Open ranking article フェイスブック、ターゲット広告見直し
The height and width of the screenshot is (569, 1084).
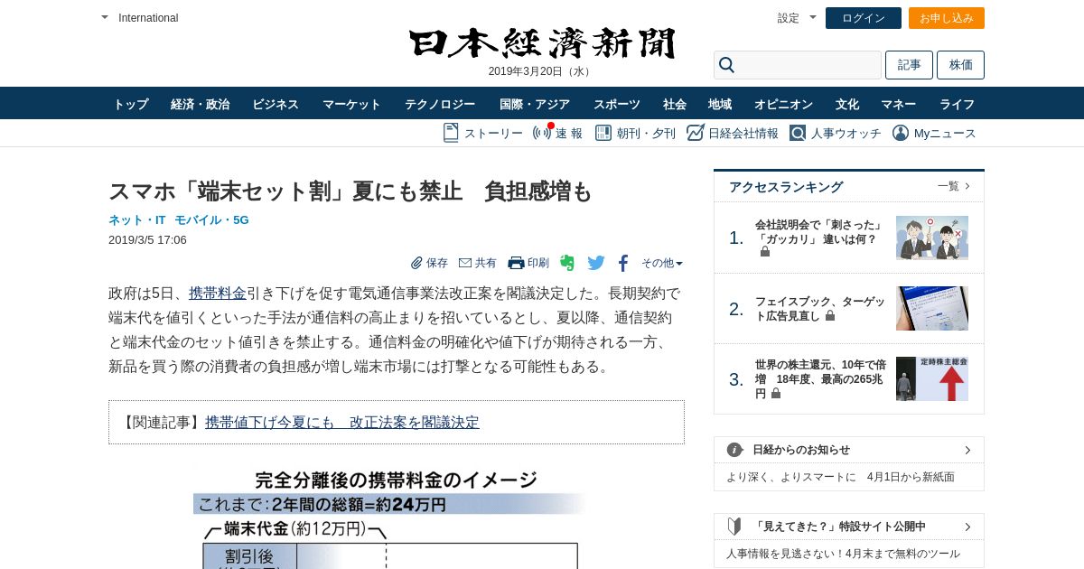point(820,308)
